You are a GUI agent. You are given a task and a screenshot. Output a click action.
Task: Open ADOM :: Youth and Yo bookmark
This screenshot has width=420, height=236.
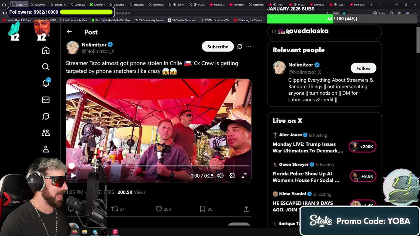coord(216,20)
